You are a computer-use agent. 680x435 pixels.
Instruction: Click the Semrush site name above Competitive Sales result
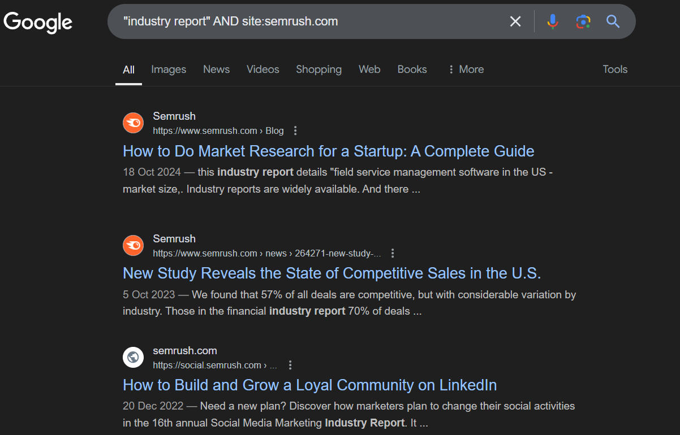[x=174, y=238]
